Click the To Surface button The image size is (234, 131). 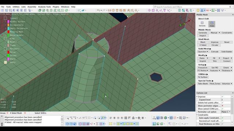click(x=203, y=77)
